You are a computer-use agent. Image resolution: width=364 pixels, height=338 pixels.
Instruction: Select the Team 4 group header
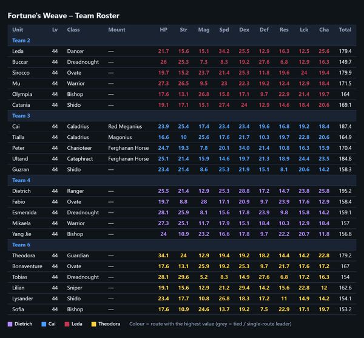[182, 180]
